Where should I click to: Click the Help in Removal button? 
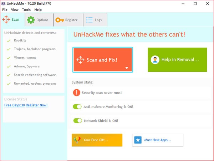[x=177, y=60]
